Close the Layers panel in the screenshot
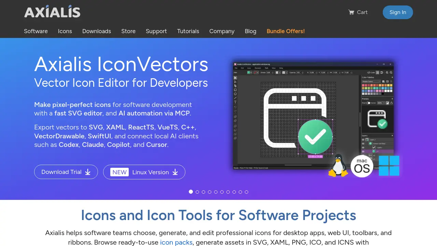 click(392, 136)
